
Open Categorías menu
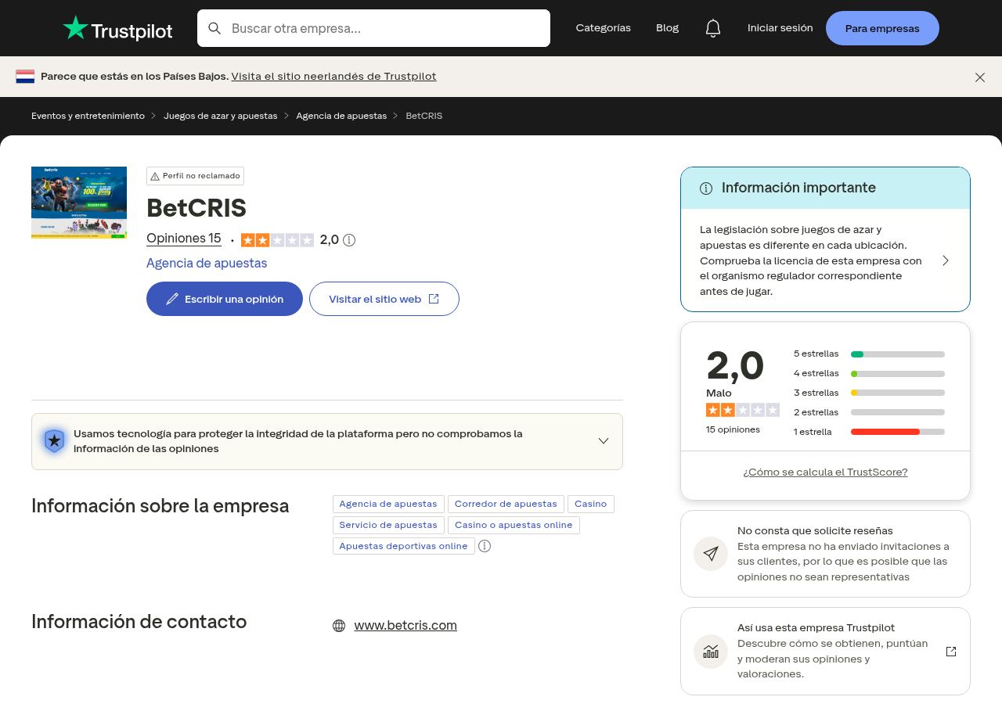tap(603, 28)
